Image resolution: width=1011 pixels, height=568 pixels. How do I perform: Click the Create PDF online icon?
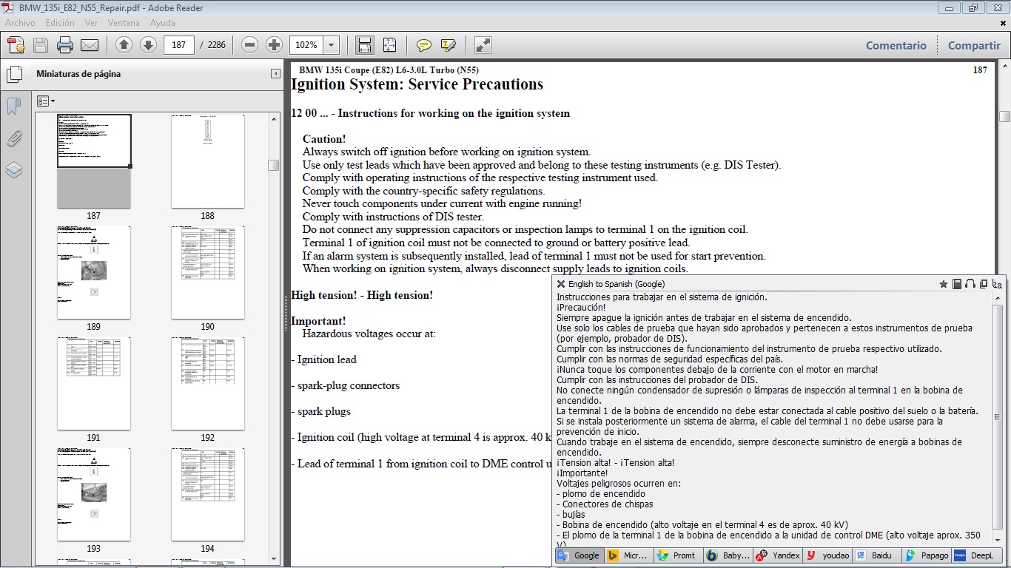(16, 45)
